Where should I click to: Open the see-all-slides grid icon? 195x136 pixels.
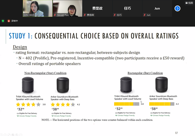tap(13, 135)
